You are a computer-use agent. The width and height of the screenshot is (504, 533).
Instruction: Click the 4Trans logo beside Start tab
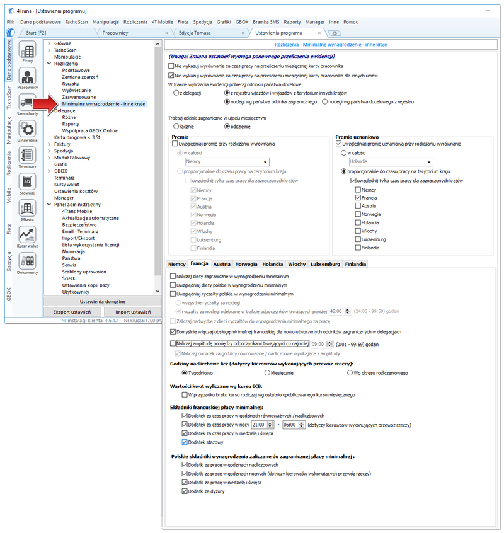tap(11, 33)
